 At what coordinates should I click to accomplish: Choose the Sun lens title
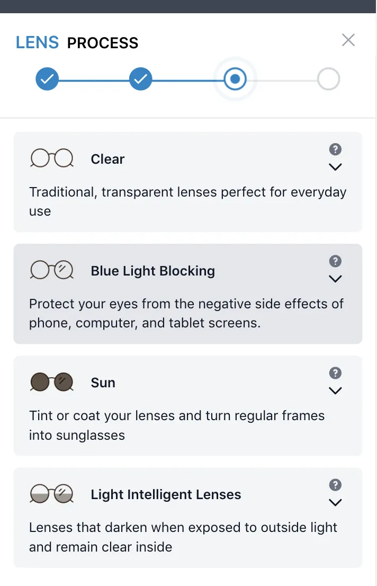(103, 383)
